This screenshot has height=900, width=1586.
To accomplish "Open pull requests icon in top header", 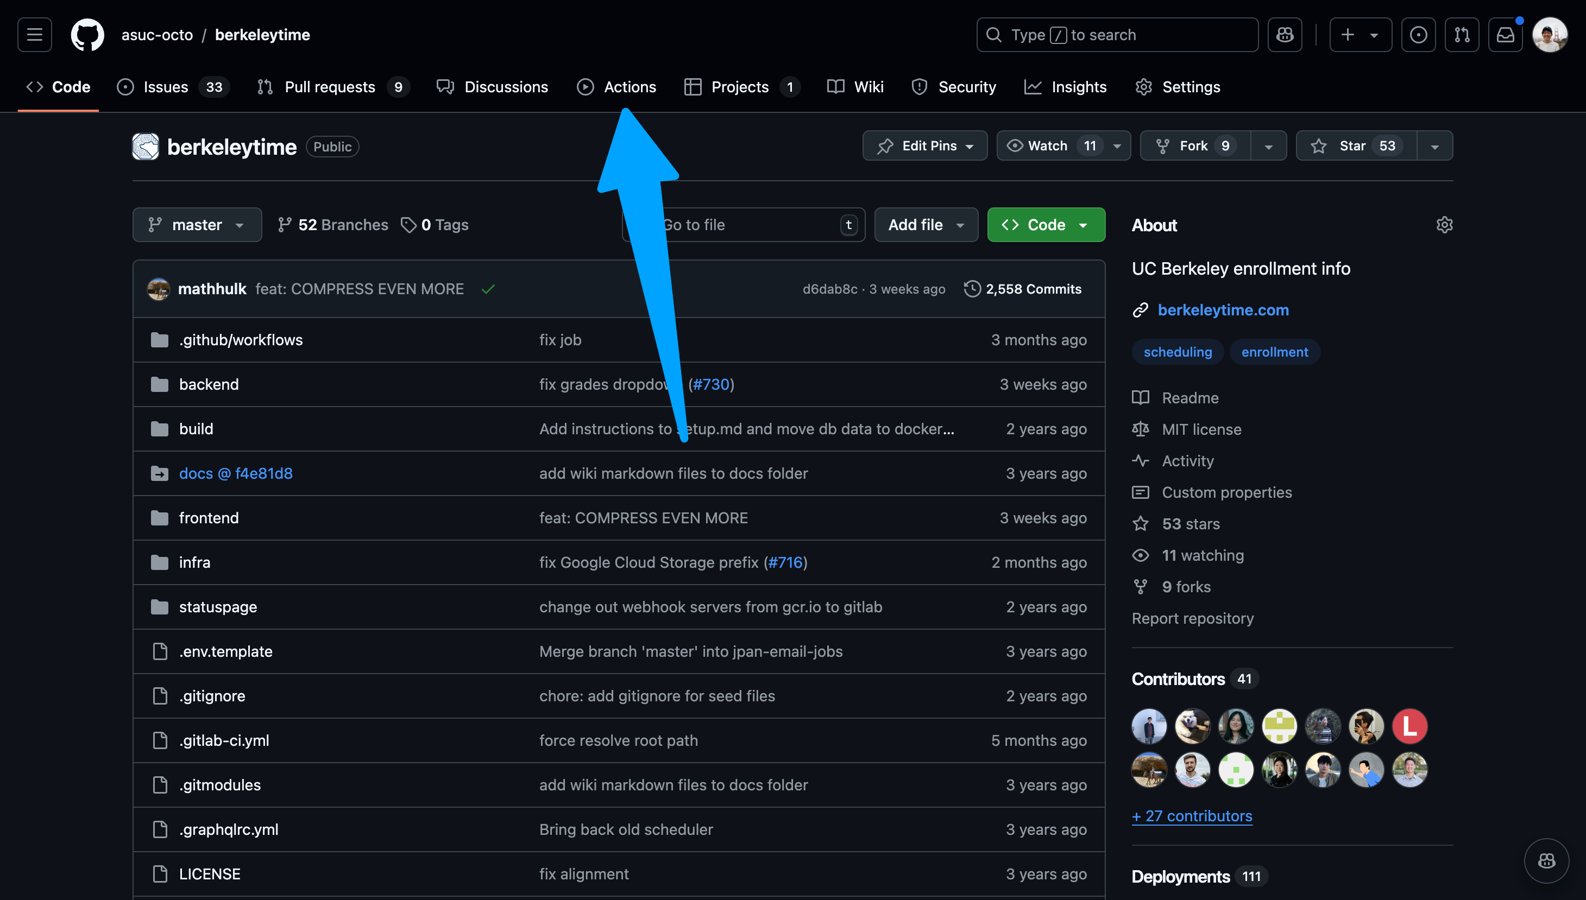I will pyautogui.click(x=1462, y=35).
